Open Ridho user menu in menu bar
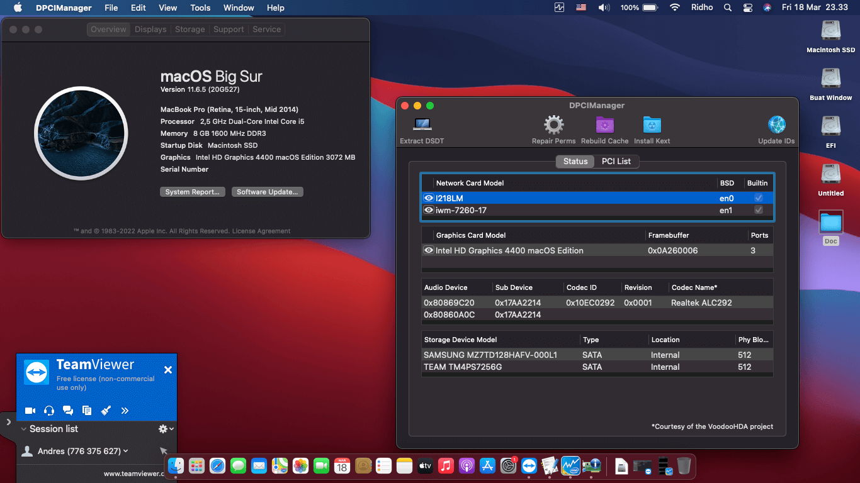 (x=701, y=8)
